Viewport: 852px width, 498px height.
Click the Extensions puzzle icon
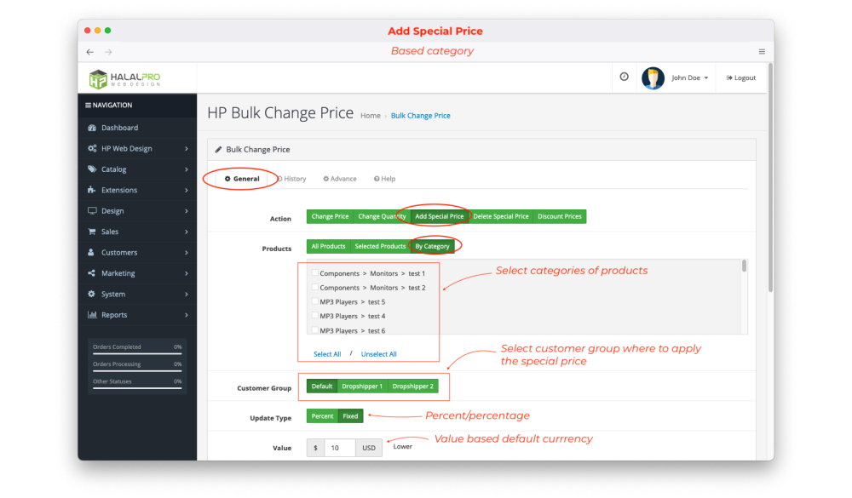(92, 190)
